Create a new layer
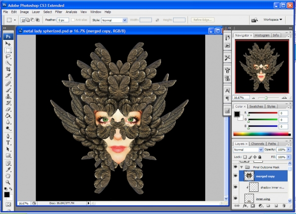The image size is (296, 214). (276, 206)
